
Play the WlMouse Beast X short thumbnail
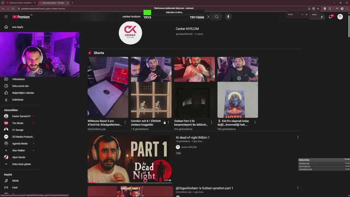tap(108, 87)
